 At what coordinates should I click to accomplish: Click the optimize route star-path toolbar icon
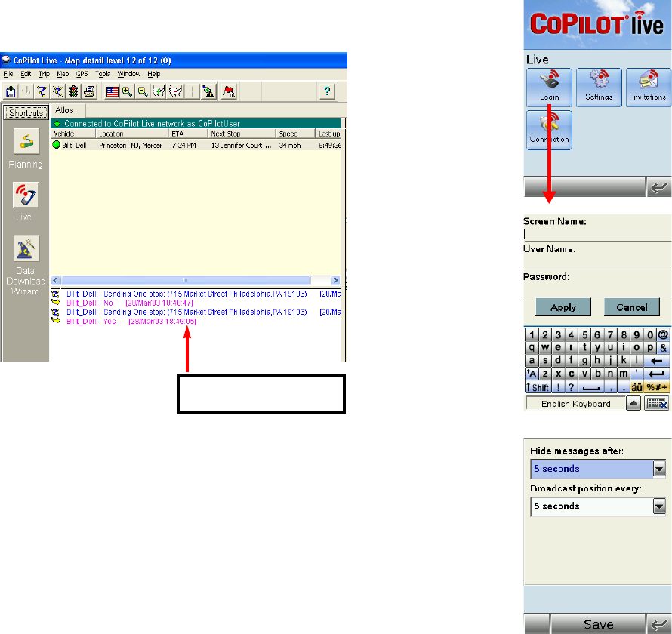58,91
